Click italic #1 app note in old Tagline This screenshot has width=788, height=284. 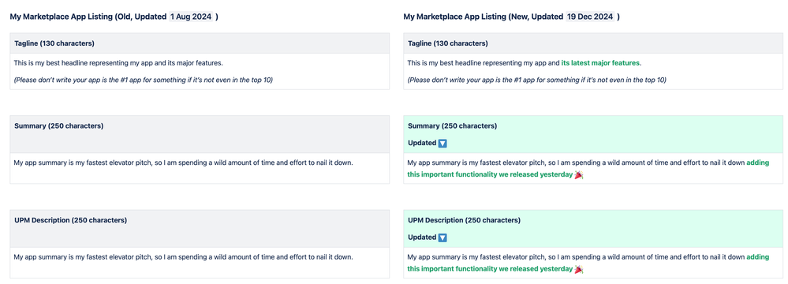pyautogui.click(x=144, y=80)
